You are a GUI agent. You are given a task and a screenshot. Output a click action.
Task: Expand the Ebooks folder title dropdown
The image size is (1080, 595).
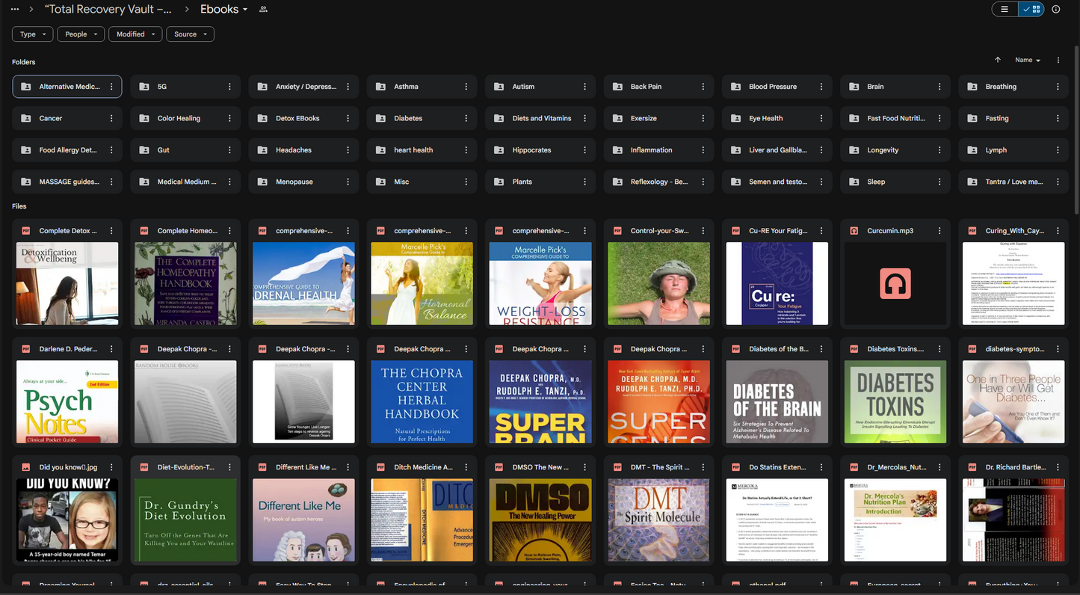point(223,10)
